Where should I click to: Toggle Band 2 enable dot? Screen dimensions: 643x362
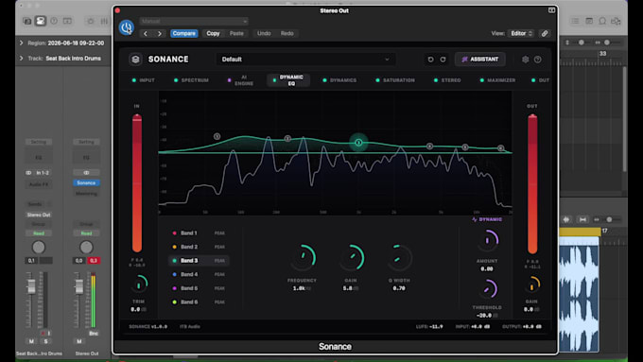coord(174,247)
